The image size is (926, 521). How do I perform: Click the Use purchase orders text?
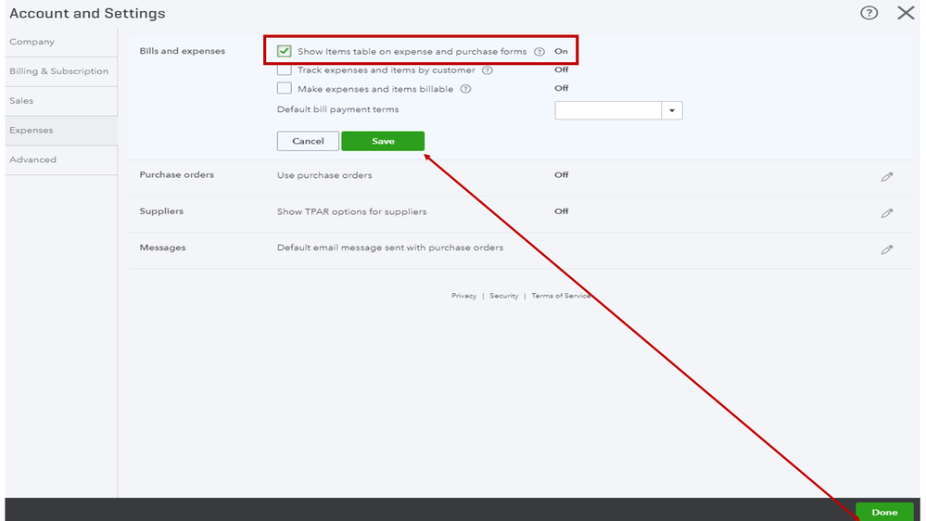point(324,175)
